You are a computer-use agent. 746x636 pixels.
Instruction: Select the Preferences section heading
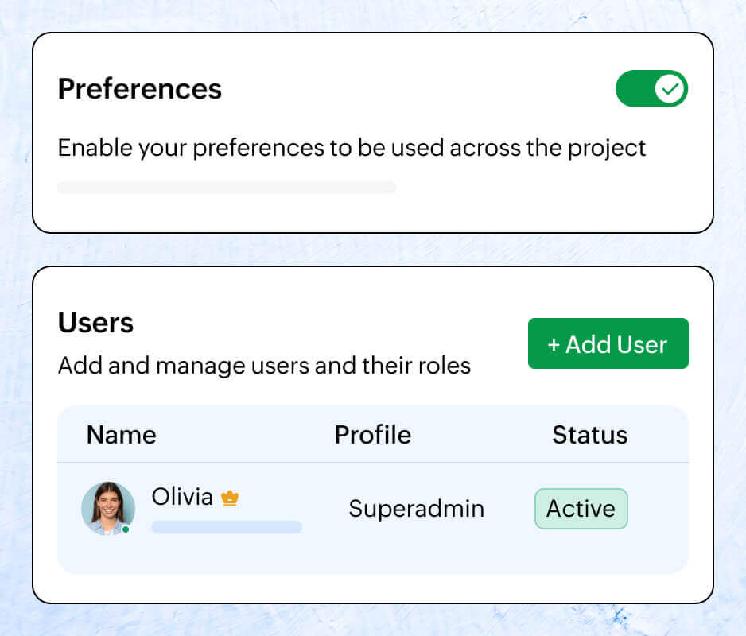(139, 89)
